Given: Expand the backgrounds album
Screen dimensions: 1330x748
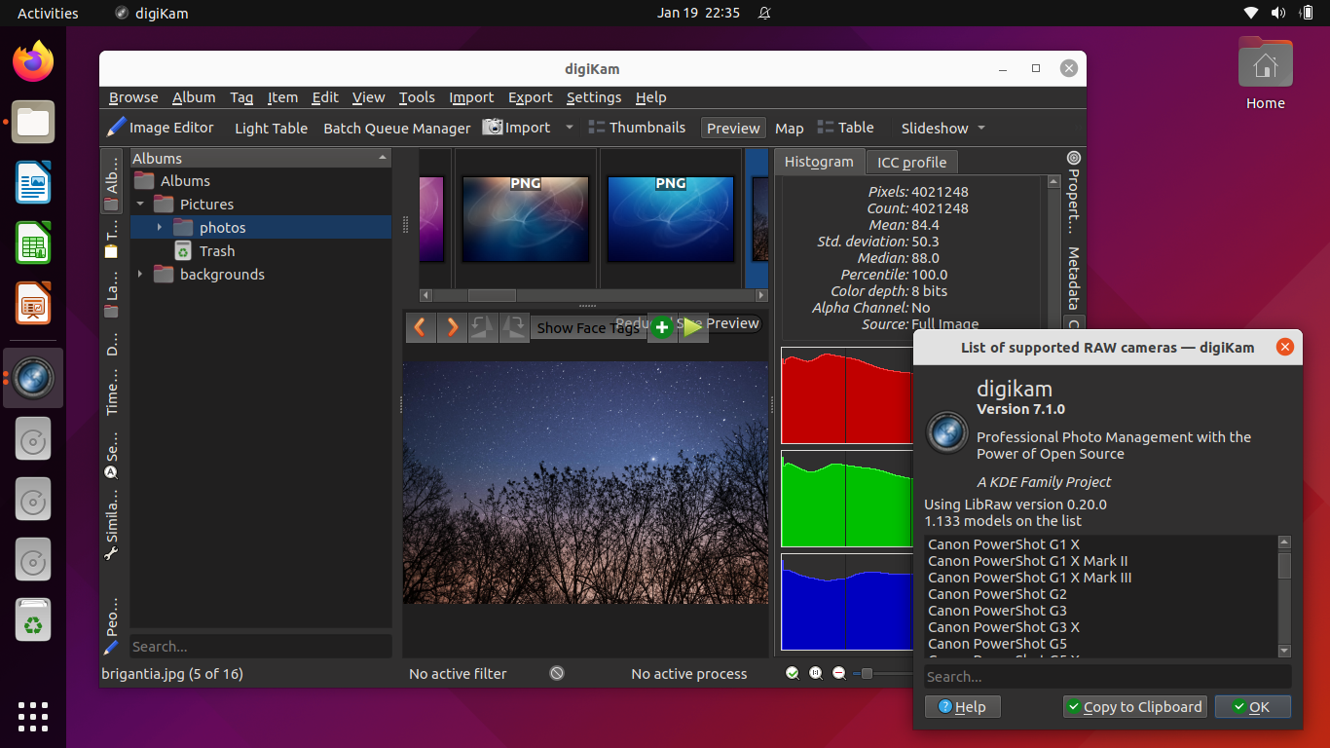Looking at the screenshot, I should (141, 275).
